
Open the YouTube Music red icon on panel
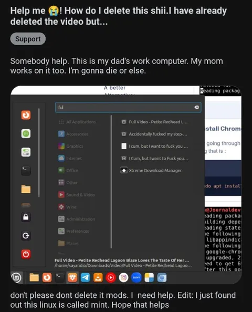[111, 277]
